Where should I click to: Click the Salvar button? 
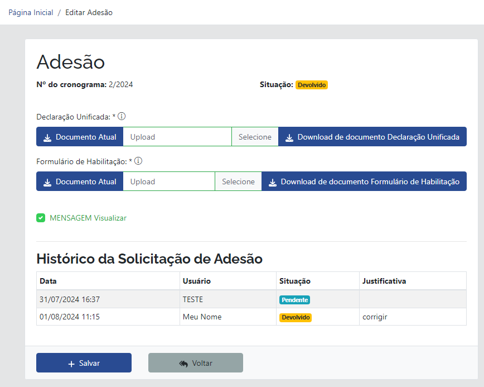(x=84, y=362)
